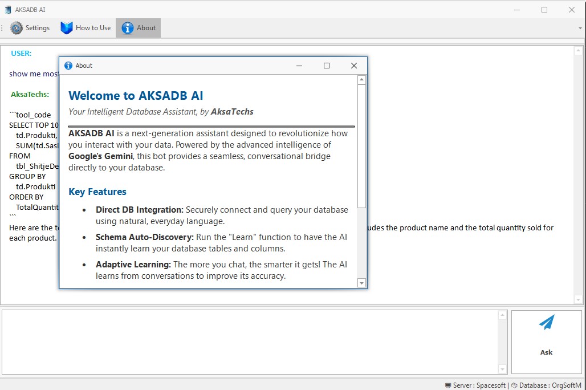The width and height of the screenshot is (586, 390).
Task: Click the down arrow on About dialog scrollbar
Action: point(361,283)
